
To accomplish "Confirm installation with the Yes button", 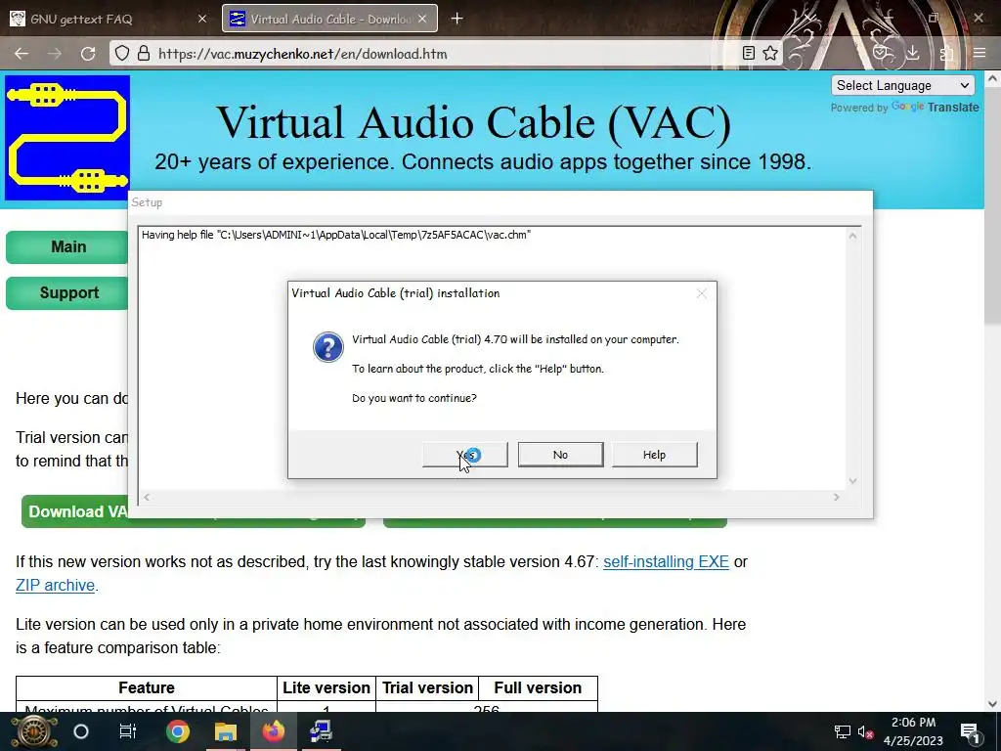I will click(x=464, y=455).
